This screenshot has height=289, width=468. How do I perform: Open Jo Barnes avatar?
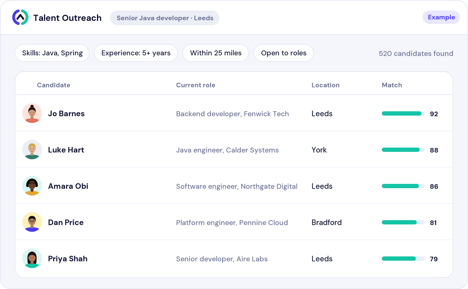[x=32, y=113]
